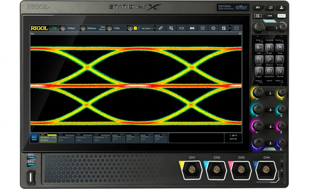Screen dimensions: 309x189
Task: Close the Eye diagram window
Action: [240, 34]
